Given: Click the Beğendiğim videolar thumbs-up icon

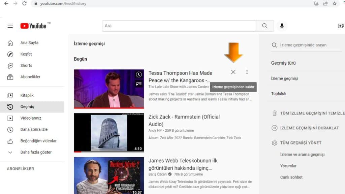Looking at the screenshot, I should 10,141.
